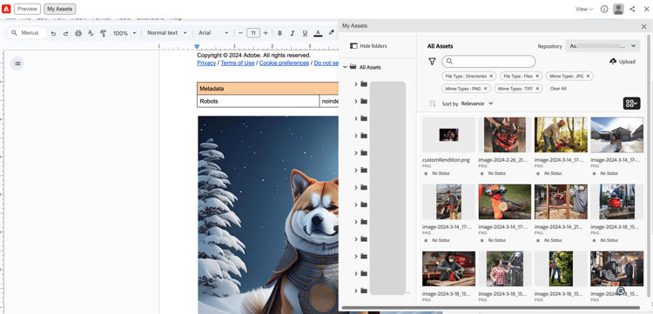Remove the Mime Types : JPG filter
The width and height of the screenshot is (653, 314).
click(588, 77)
